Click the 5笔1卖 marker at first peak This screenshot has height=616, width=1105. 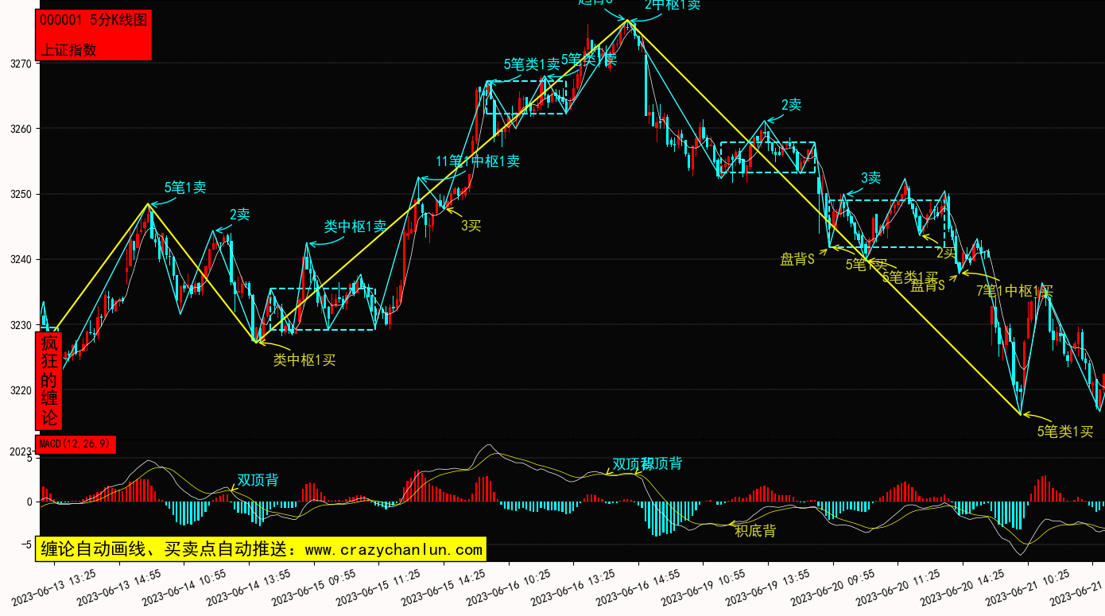tap(185, 188)
